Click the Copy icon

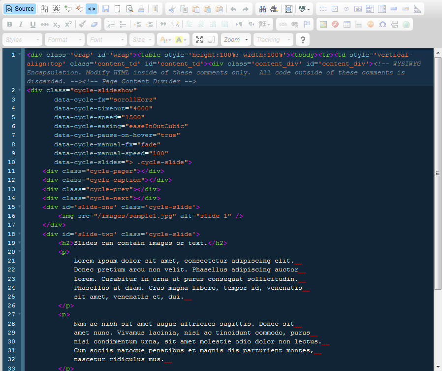(184, 9)
